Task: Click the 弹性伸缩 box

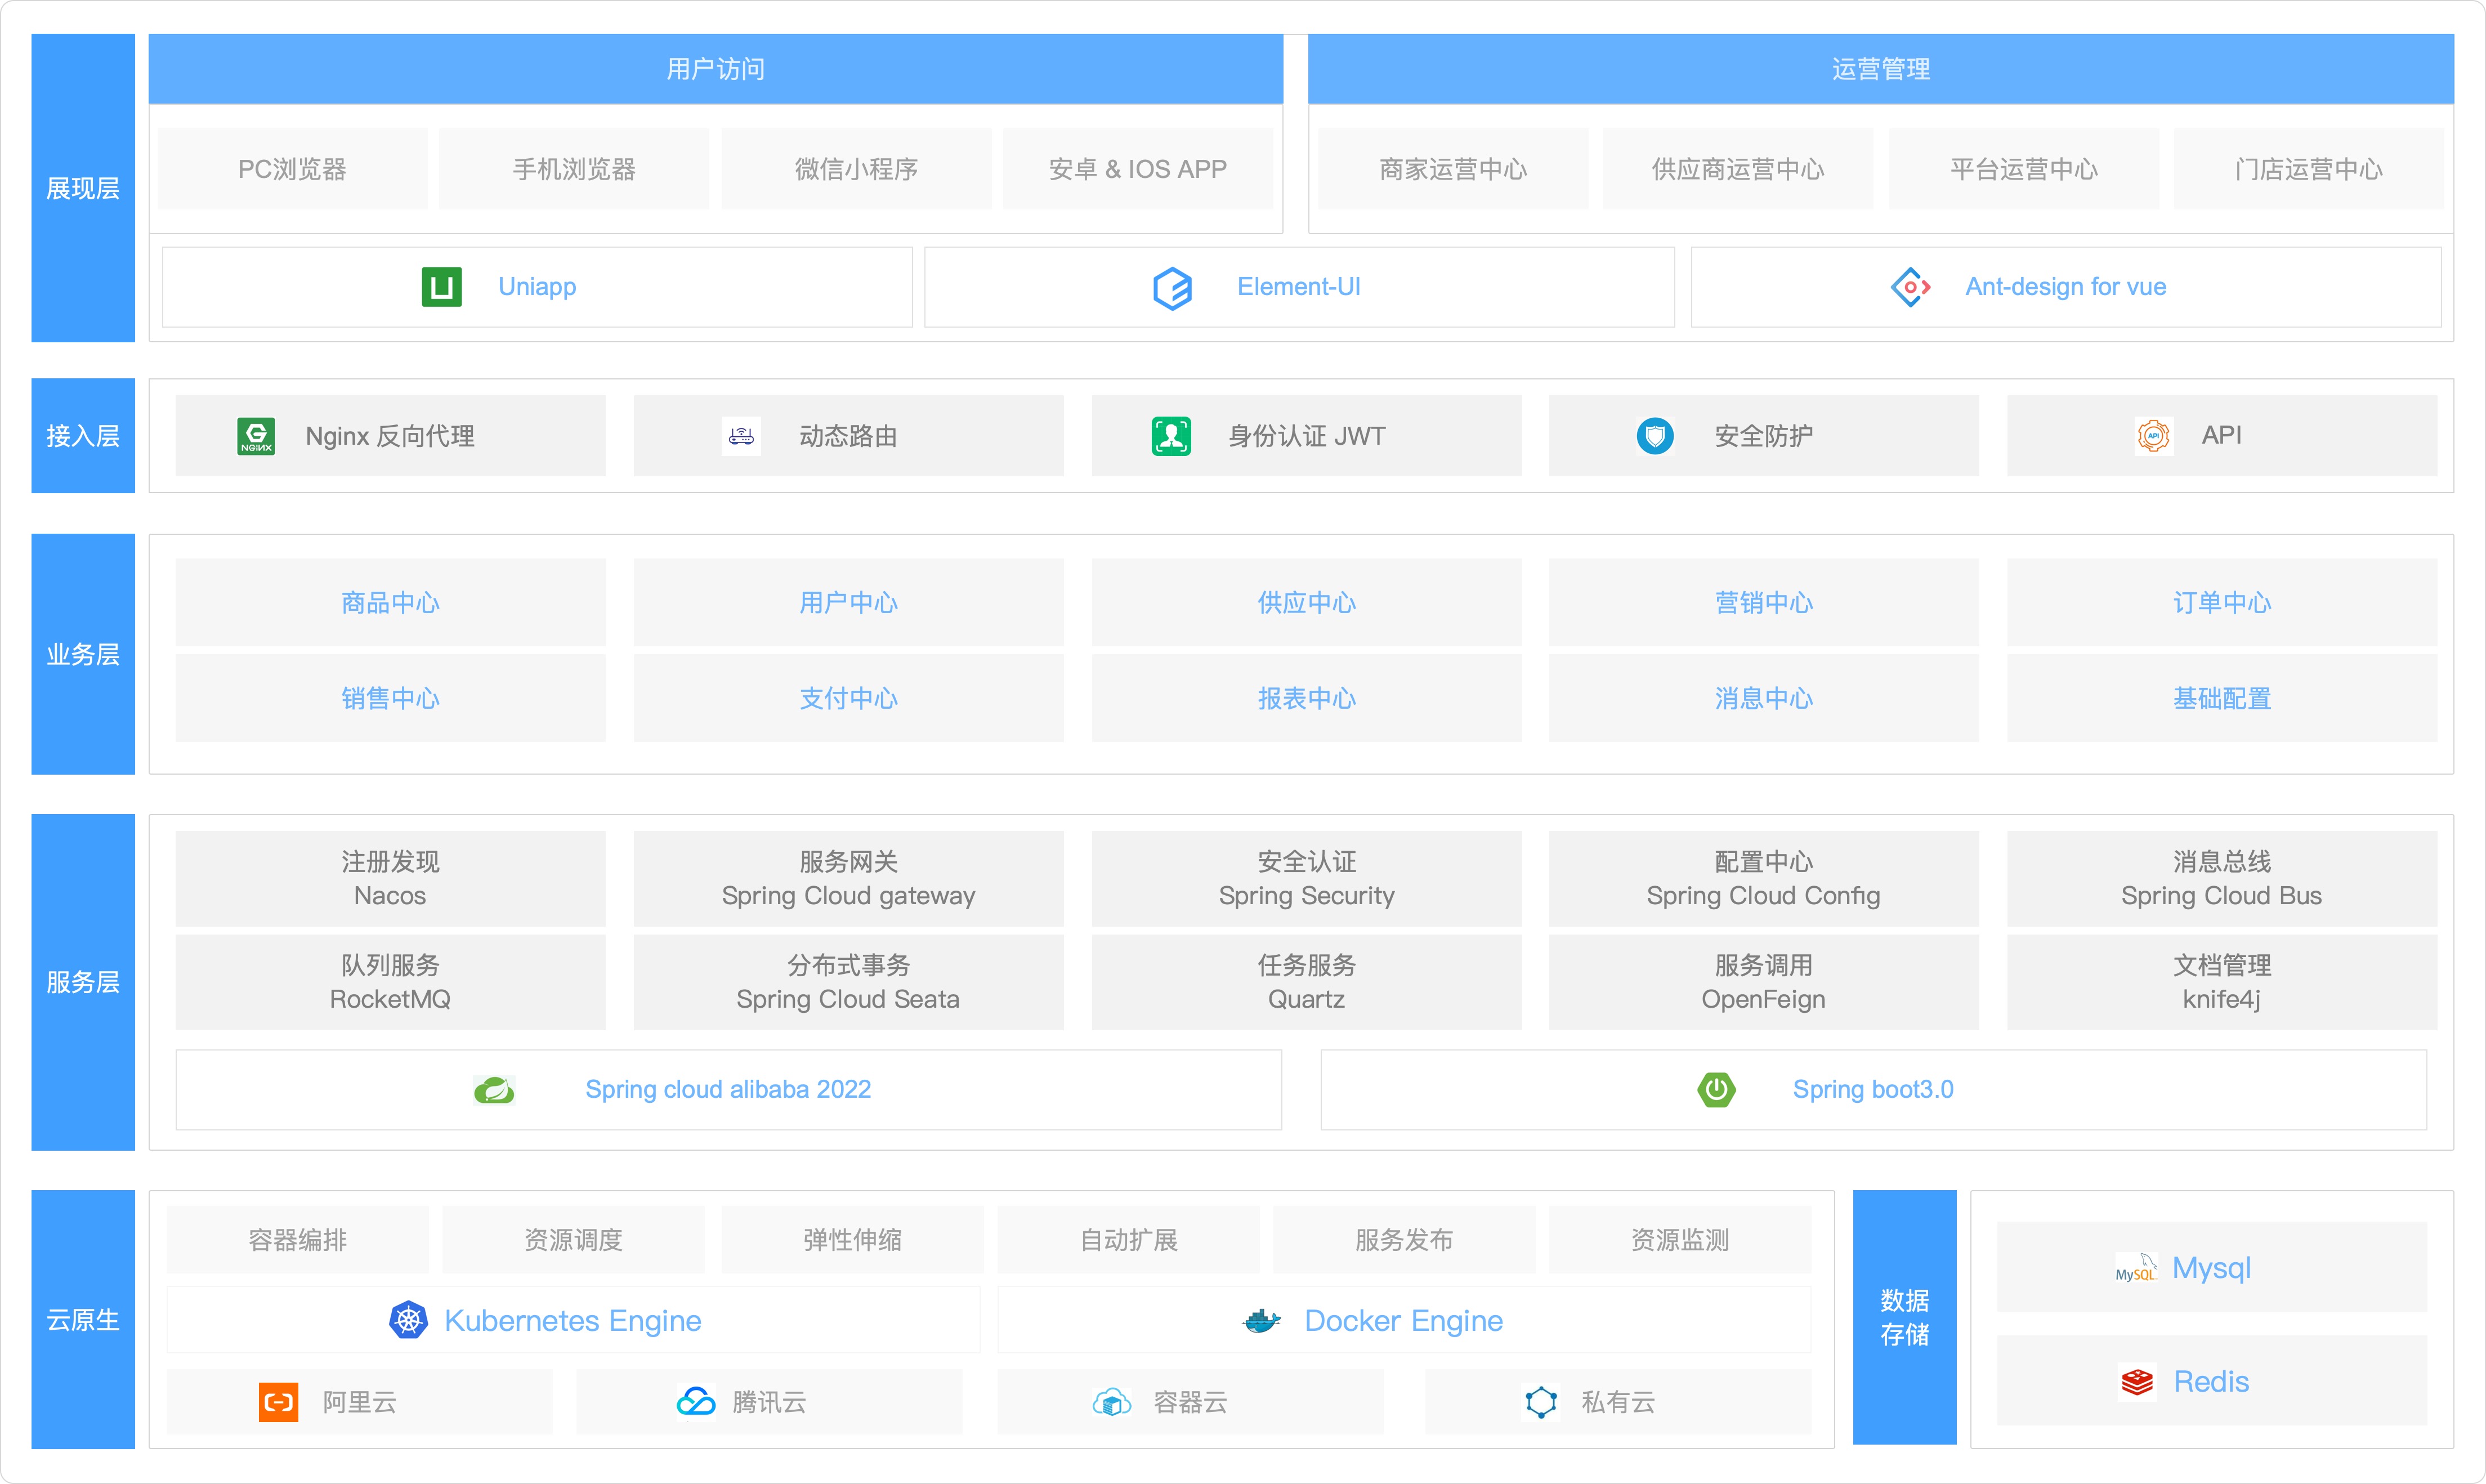Action: [x=852, y=1240]
